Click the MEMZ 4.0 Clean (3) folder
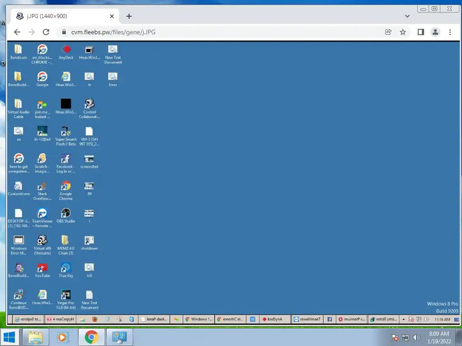The height and width of the screenshot is (346, 462). 66,245
